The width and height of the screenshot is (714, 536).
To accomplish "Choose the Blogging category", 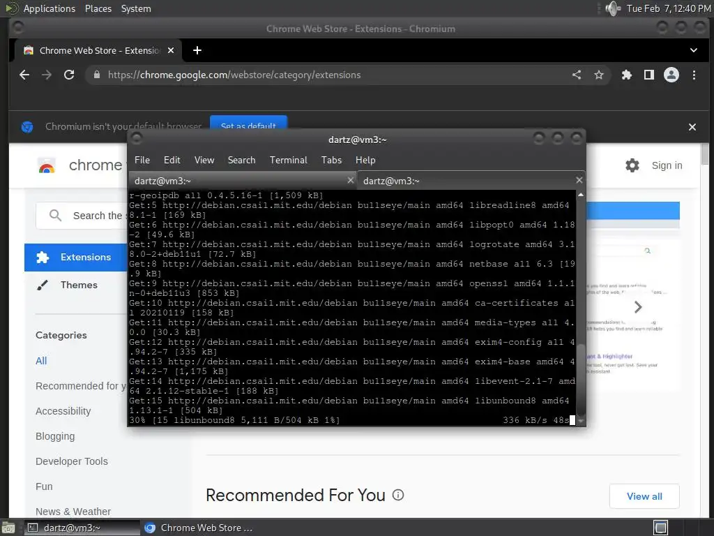I will [x=55, y=435].
